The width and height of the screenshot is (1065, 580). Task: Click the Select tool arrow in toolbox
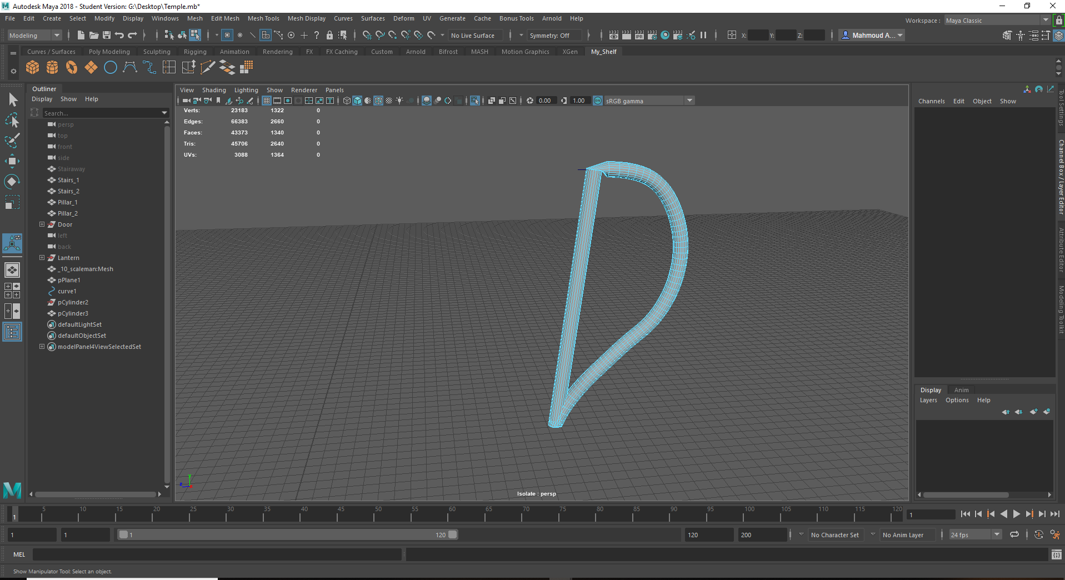(x=13, y=100)
